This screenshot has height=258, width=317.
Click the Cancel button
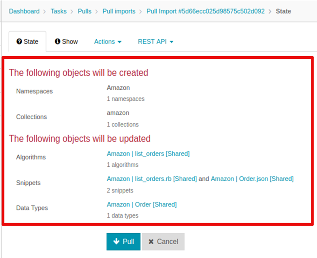163,242
